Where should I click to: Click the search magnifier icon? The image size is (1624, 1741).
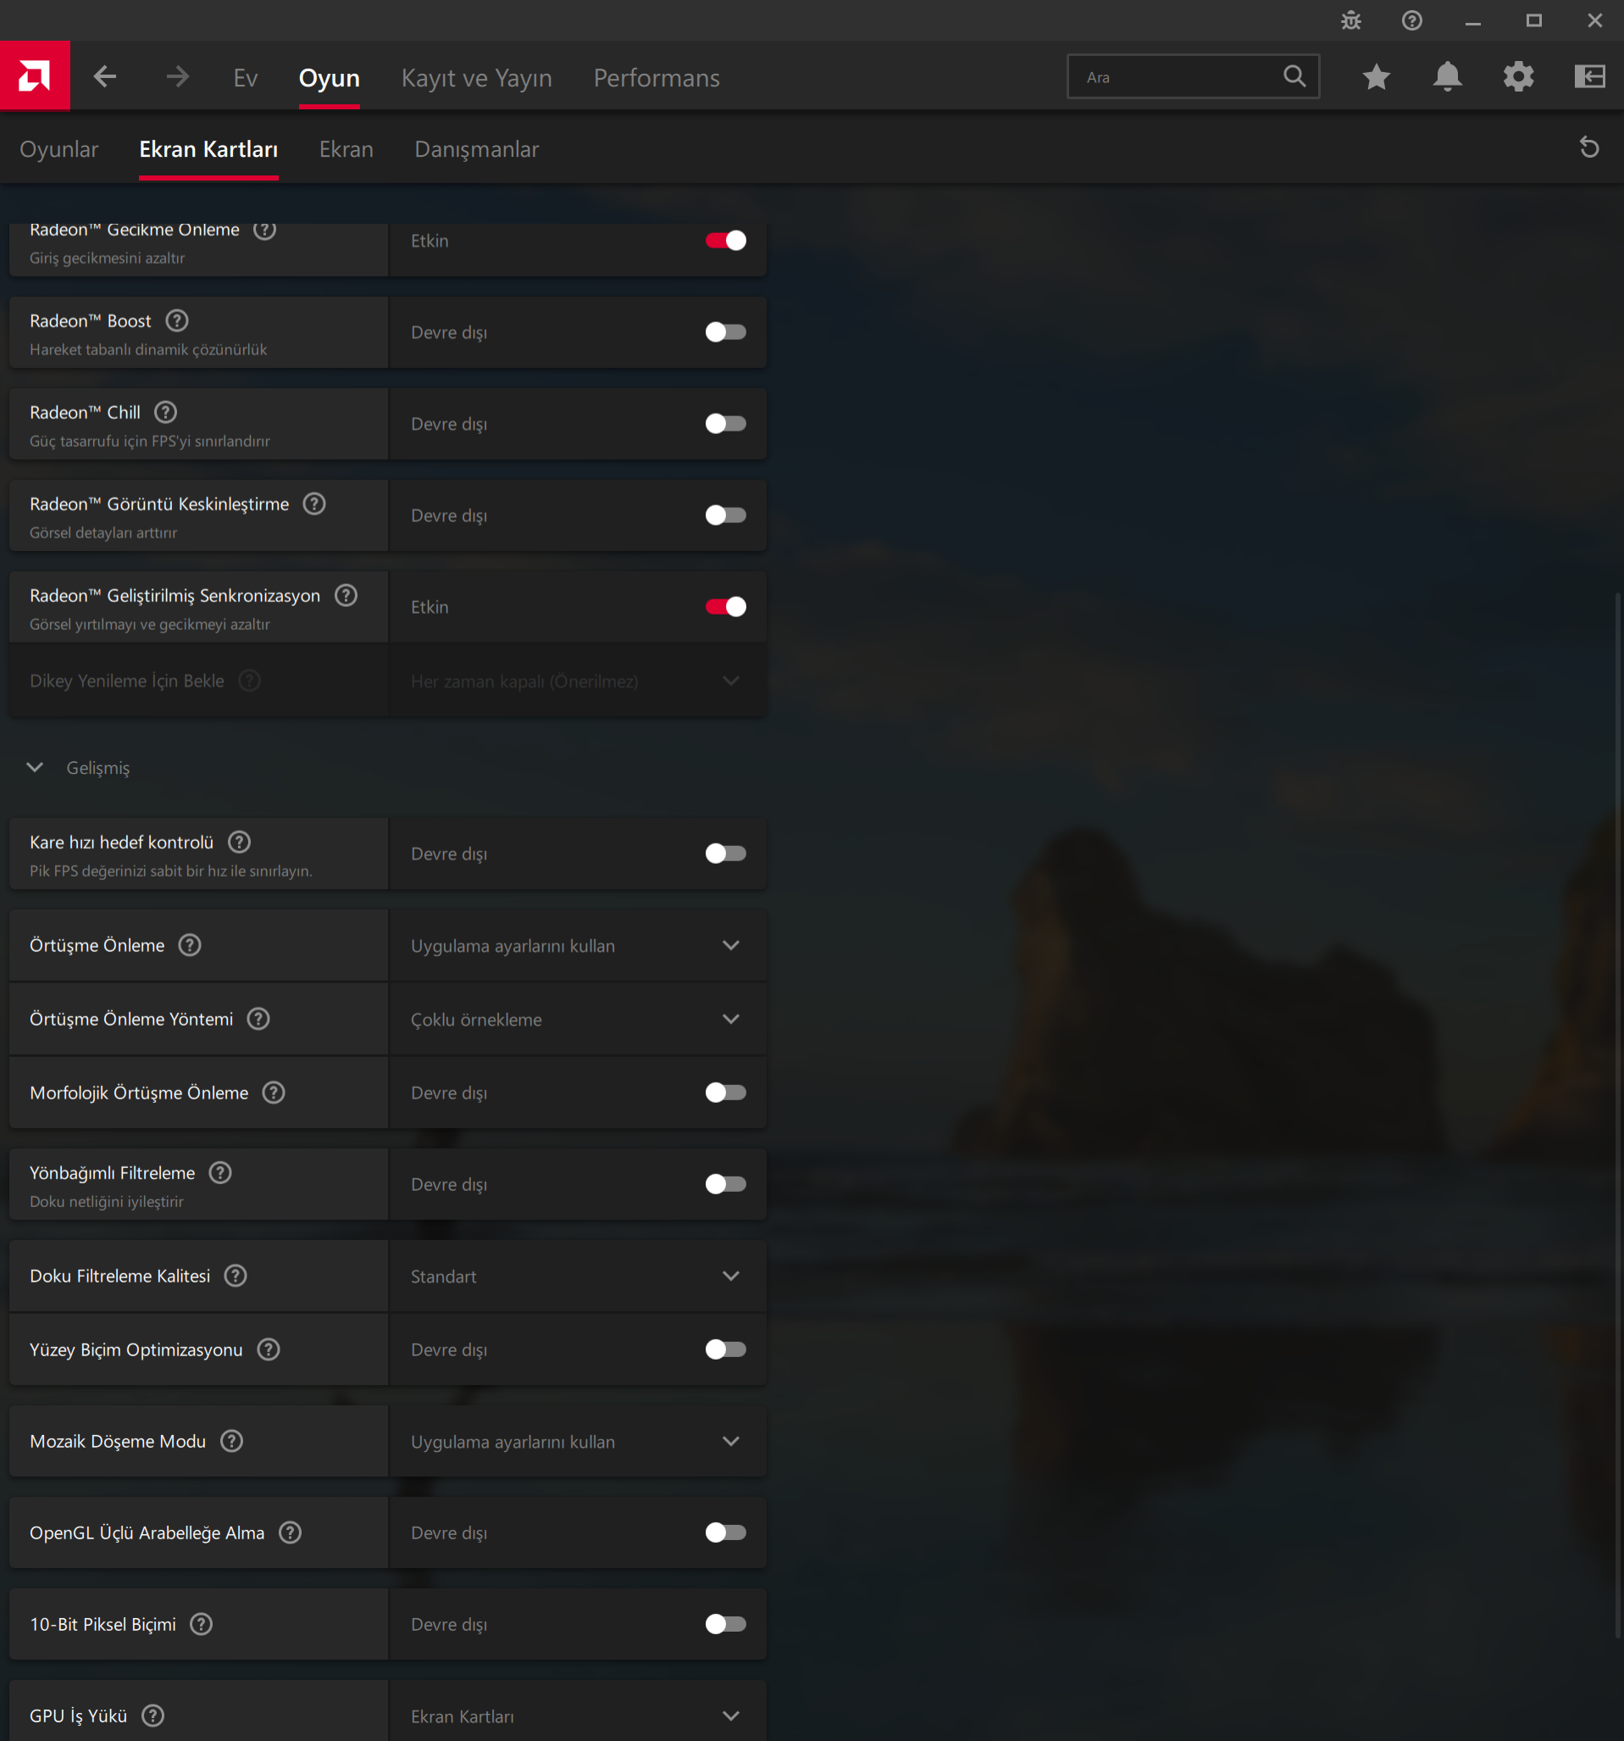pos(1294,76)
